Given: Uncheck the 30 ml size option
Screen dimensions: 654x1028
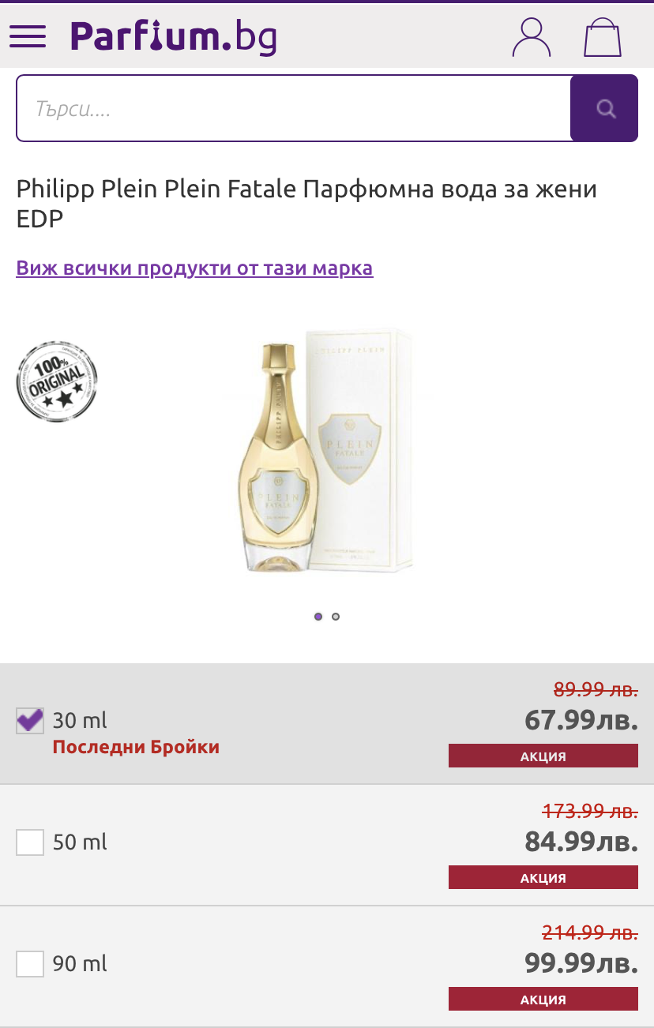Looking at the screenshot, I should coord(30,720).
